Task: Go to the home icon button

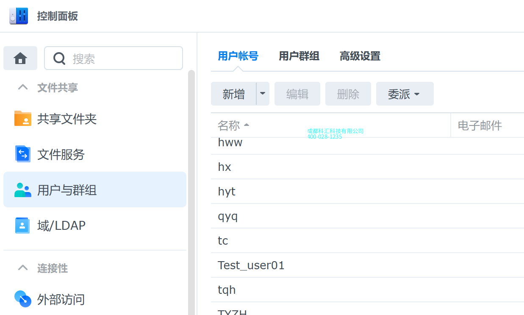Action: (20, 58)
